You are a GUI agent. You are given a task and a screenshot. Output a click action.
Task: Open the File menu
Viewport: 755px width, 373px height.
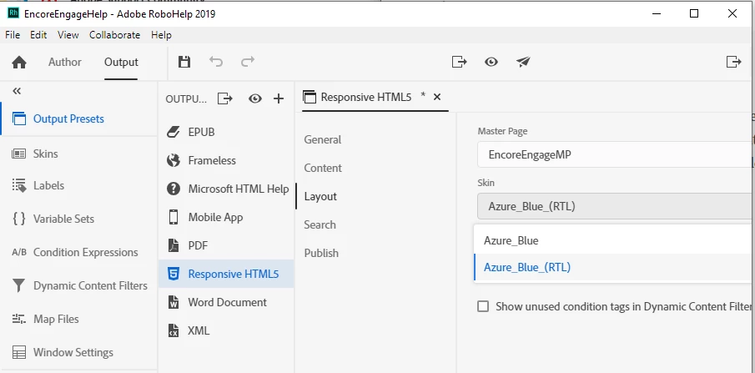[13, 35]
